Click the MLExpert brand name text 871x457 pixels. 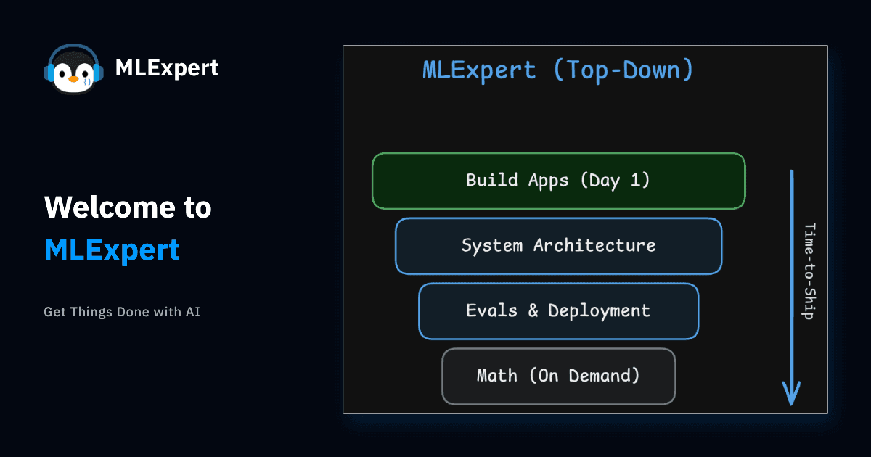pos(168,69)
